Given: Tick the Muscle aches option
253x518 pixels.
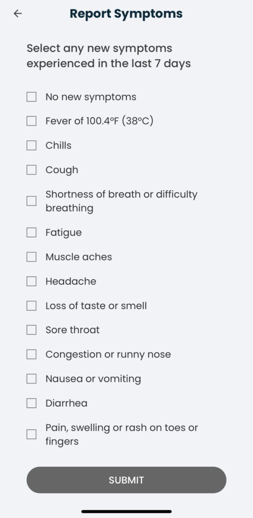Looking at the screenshot, I should (x=31, y=256).
